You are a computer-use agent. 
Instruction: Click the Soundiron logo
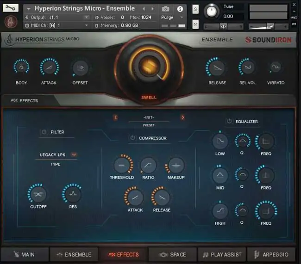point(268,40)
